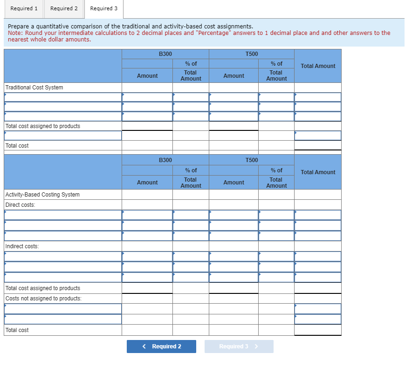The height and width of the screenshot is (367, 412).
Task: Click the Total cost label in the activity-based section
Action: [x=17, y=330]
